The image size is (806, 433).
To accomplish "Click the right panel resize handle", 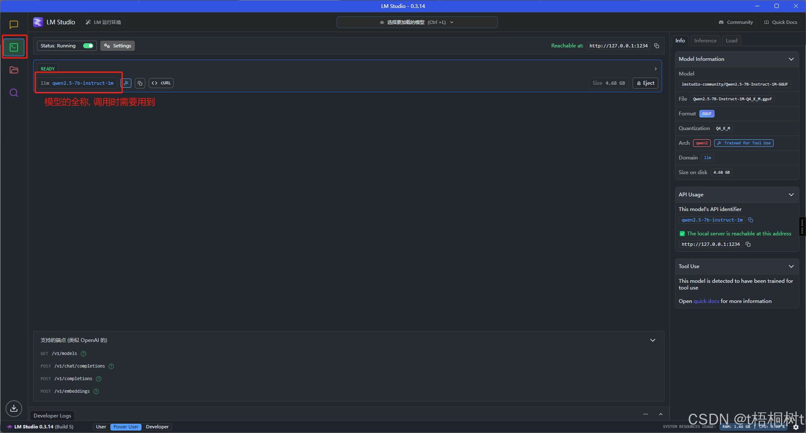I will tap(802, 227).
